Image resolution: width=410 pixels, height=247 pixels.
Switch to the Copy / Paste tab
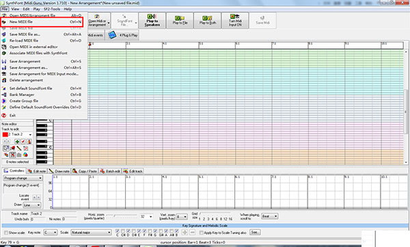click(x=85, y=171)
